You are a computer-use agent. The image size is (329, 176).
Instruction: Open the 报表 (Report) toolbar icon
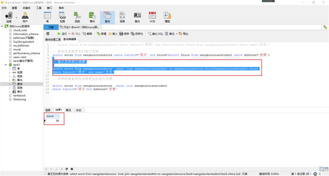pyautogui.click(x=122, y=17)
